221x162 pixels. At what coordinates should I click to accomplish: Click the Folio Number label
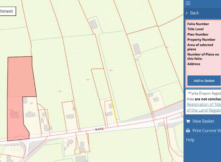198,24
